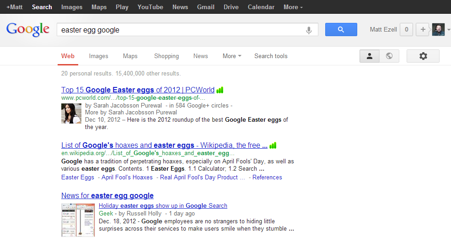Open notifications count box showing 0
Viewport: 451px width, 248px height.
407,29
